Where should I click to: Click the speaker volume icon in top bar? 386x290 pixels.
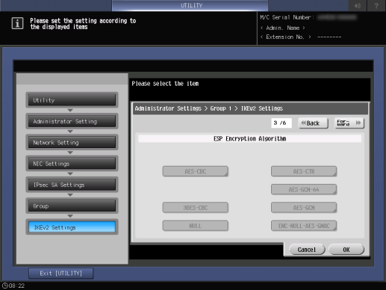(358, 5)
